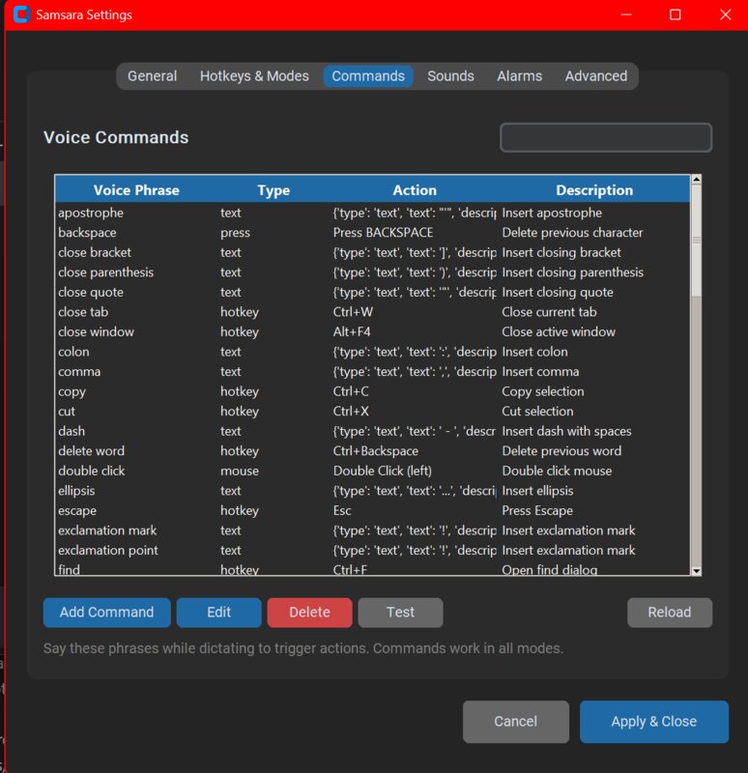Select the 'exclamation mark' row
The height and width of the screenshot is (773, 748).
[372, 530]
